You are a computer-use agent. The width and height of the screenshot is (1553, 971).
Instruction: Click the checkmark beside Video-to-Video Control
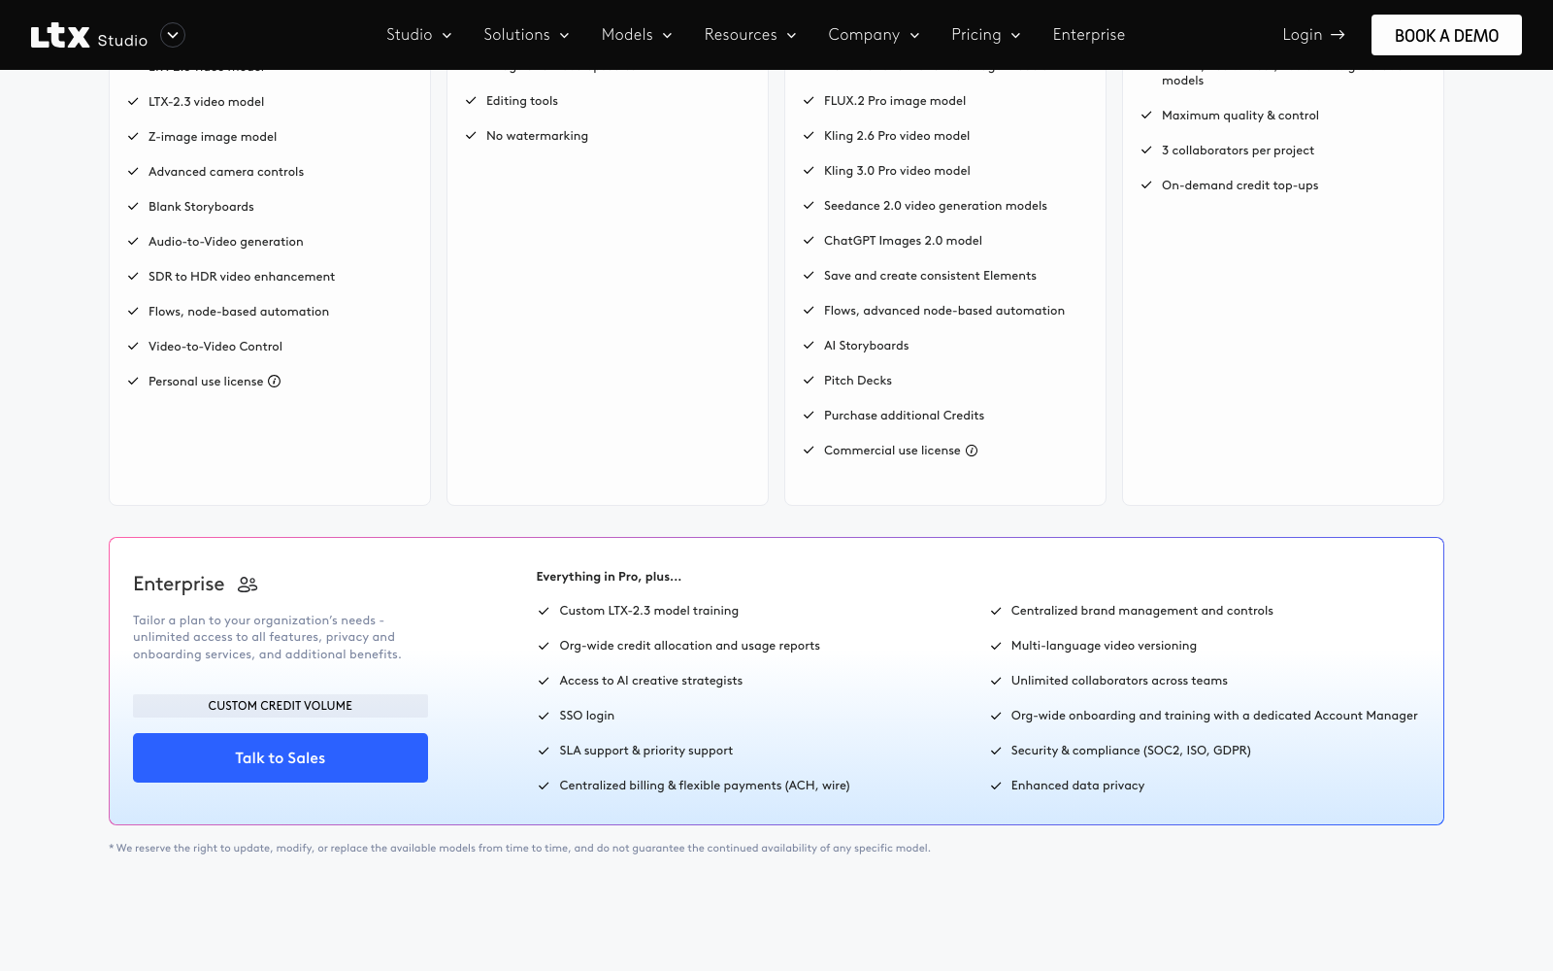coord(133,347)
